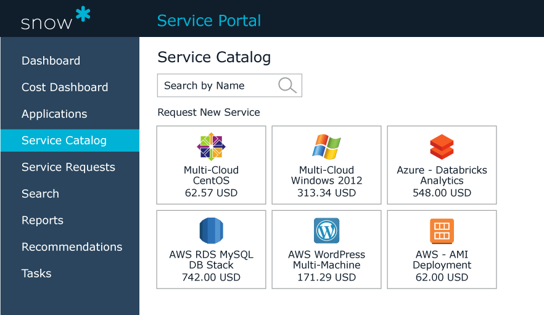The height and width of the screenshot is (315, 544).
Task: Open Tasks in the sidebar
Action: tap(36, 273)
